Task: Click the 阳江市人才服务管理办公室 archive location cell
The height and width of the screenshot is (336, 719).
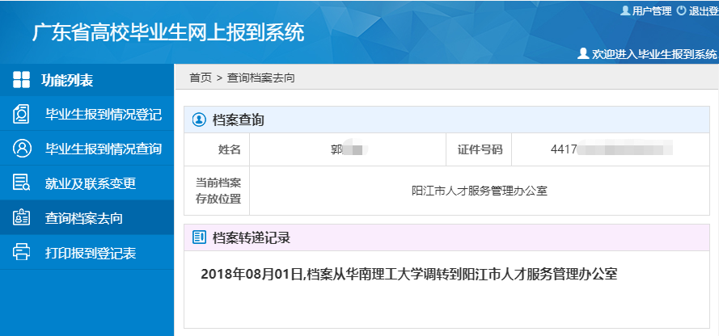Action: (x=479, y=191)
